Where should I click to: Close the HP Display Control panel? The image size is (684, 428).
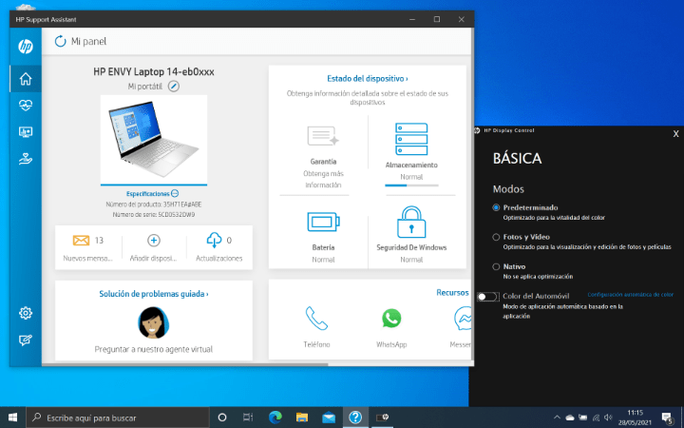click(x=675, y=134)
